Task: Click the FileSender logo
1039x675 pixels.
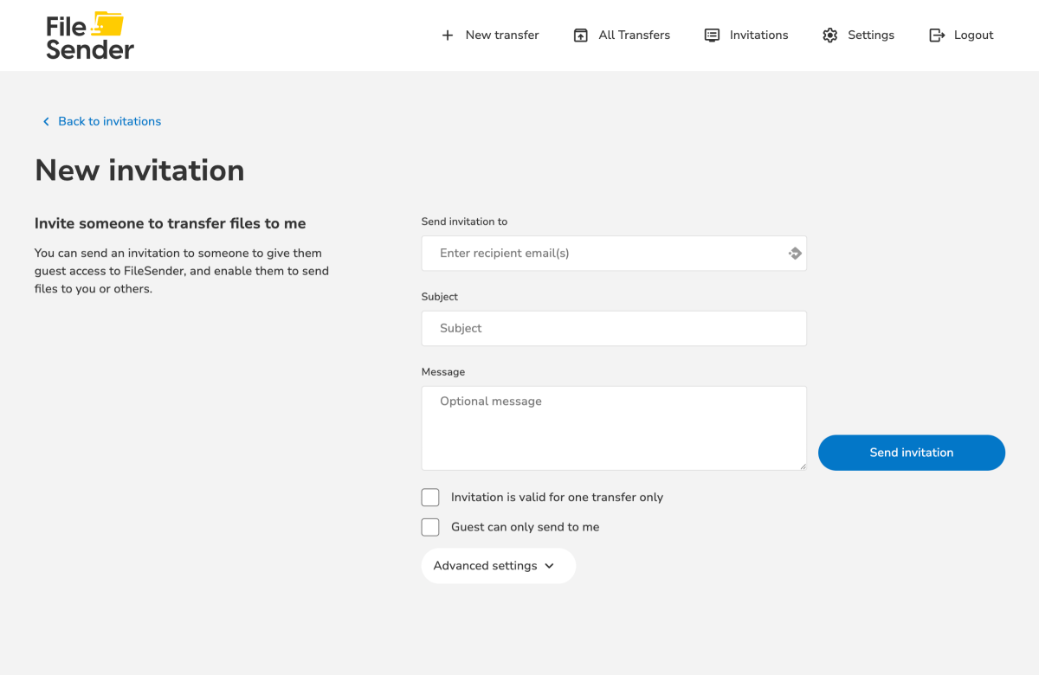Action: [90, 36]
